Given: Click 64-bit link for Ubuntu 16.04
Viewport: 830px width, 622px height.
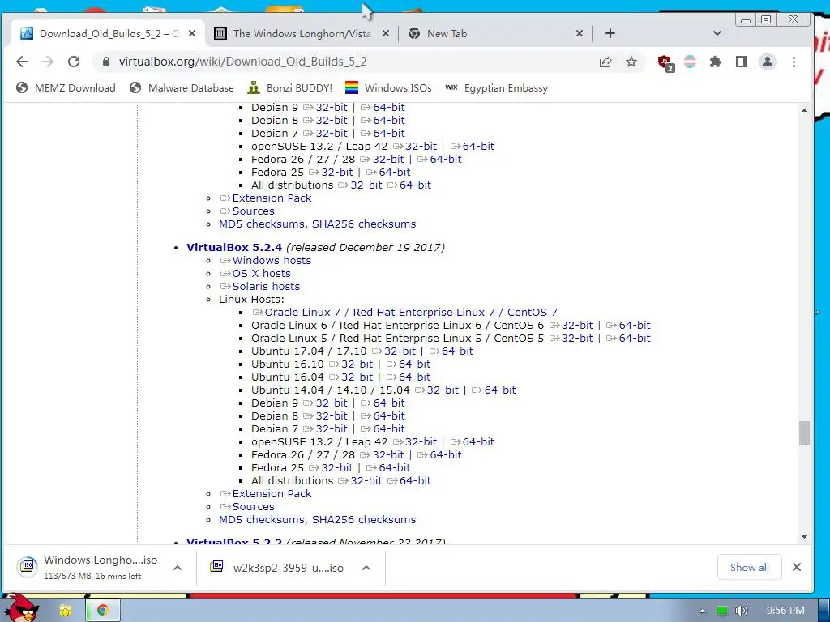Looking at the screenshot, I should point(414,377).
